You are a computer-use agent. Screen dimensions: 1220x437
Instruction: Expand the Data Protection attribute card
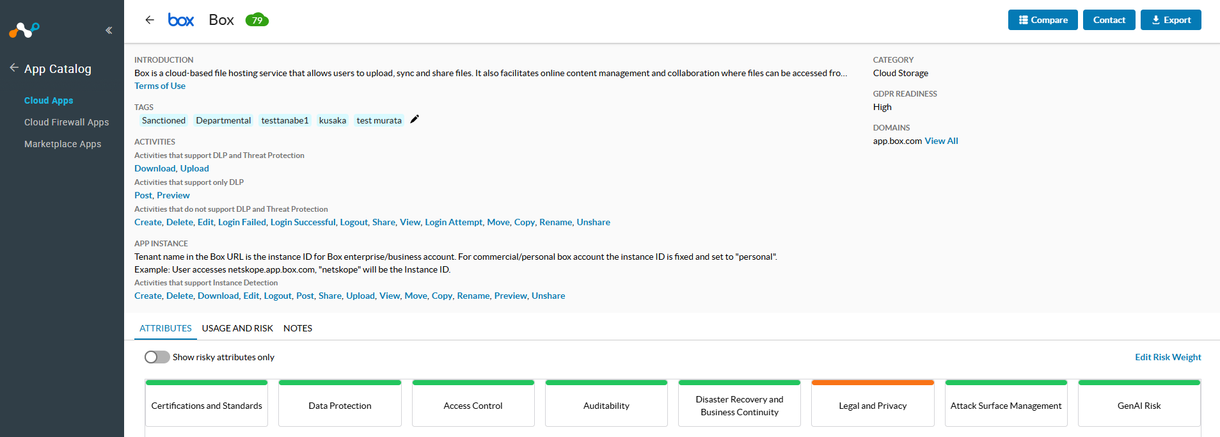coord(340,406)
